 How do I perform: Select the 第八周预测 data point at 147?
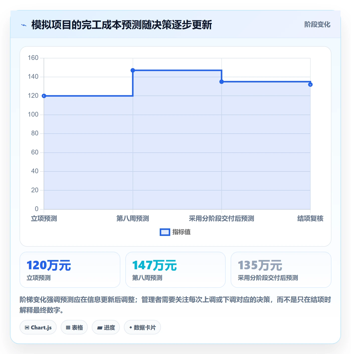tap(133, 70)
